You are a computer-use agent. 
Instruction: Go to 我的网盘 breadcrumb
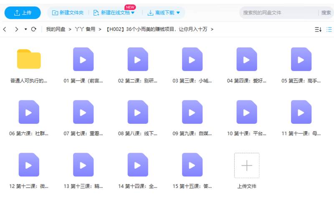(56, 29)
